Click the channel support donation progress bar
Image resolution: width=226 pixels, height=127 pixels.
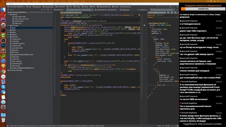click(203, 9)
